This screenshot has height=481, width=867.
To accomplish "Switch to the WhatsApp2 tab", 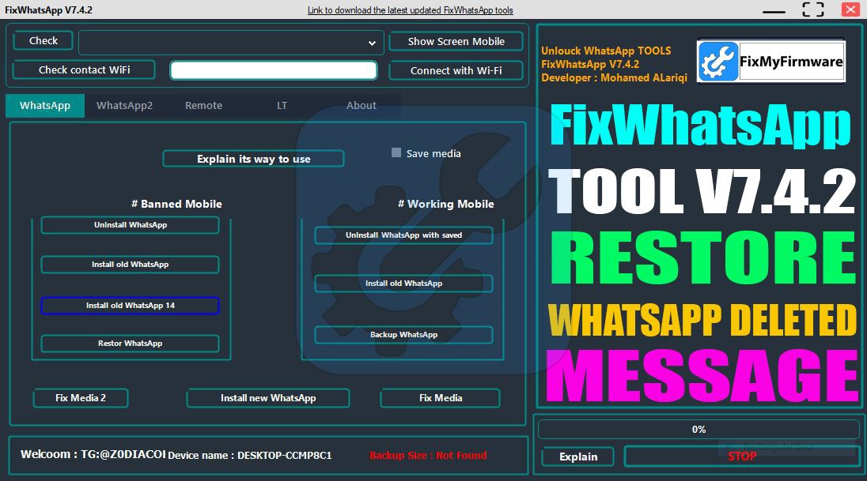I will (124, 106).
